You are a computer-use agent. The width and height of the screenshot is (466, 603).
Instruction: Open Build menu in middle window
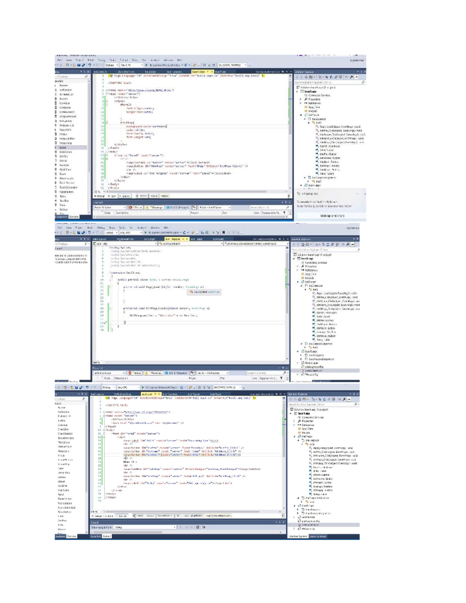tap(90, 228)
